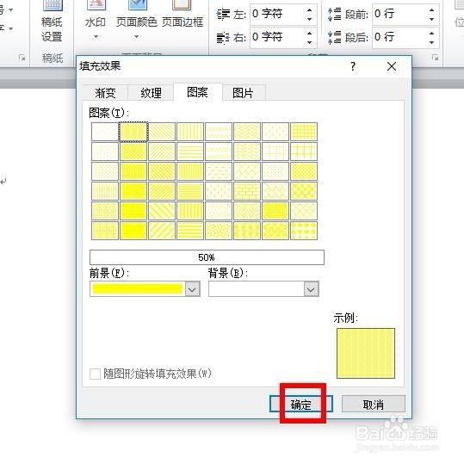The image size is (464, 464).
Task: Select the solid yellow swatch in bottom row
Action: [x=133, y=231]
